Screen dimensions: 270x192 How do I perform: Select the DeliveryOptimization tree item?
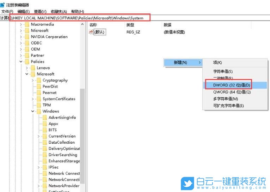pos(64,149)
